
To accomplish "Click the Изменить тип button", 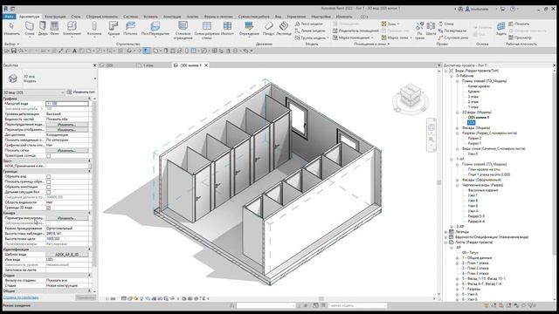I will [81, 92].
